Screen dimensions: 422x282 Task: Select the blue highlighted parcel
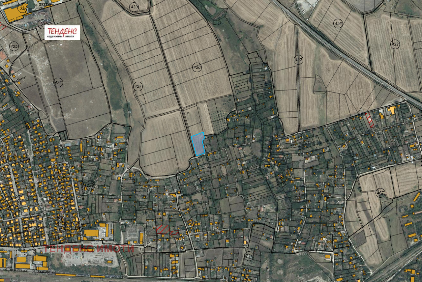[x=198, y=144]
